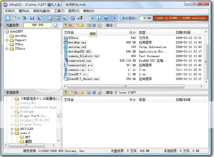Click the Extract icon in image toolbar

[89, 25]
